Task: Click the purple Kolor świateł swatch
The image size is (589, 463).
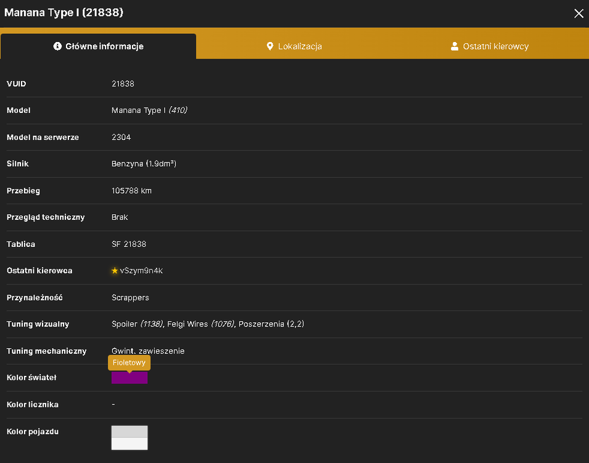Action: click(x=130, y=378)
